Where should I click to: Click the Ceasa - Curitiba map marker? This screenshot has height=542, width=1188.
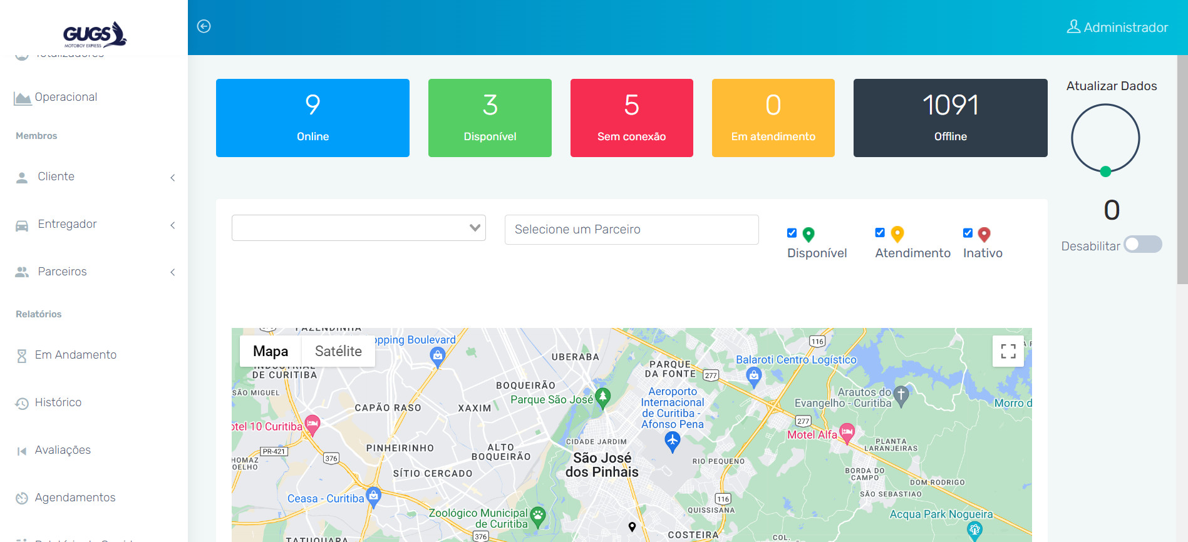373,496
